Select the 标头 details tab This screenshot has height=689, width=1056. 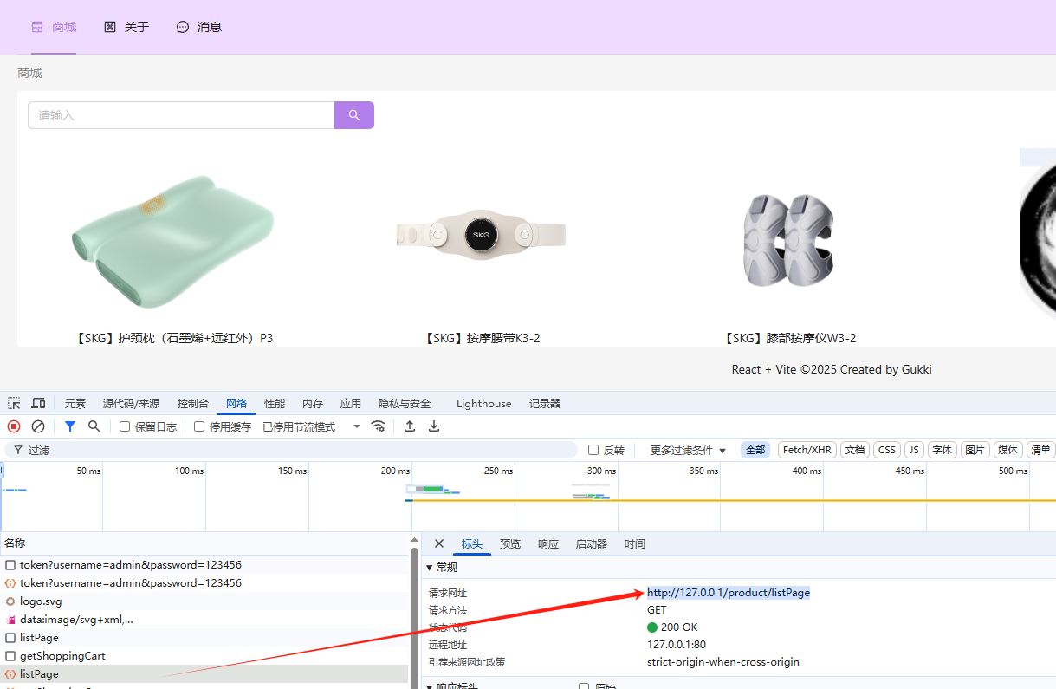(x=472, y=543)
